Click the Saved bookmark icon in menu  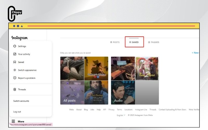15,62
